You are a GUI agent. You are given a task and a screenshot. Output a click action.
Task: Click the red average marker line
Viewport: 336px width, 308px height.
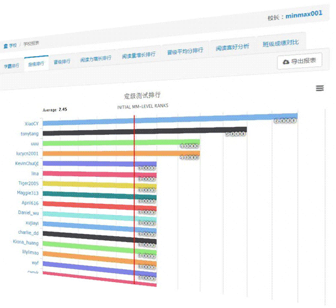coord(134,200)
